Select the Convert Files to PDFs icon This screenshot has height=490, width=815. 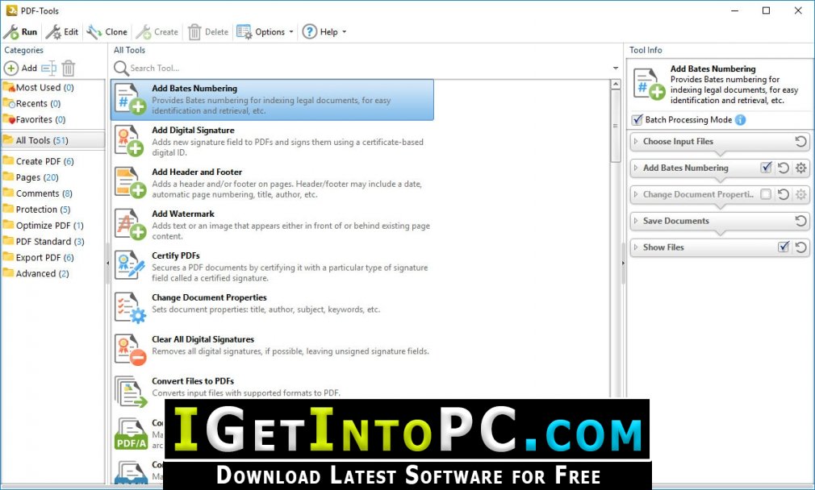pyautogui.click(x=130, y=392)
